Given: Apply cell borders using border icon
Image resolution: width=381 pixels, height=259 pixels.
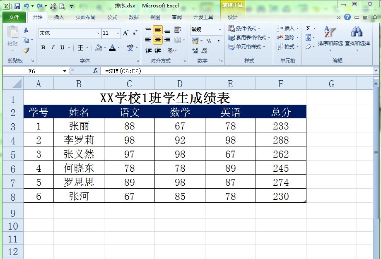Looking at the screenshot, I should 80,48.
